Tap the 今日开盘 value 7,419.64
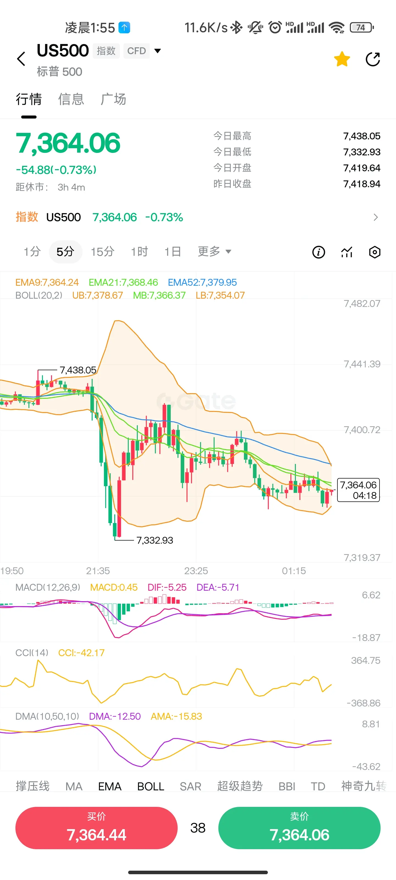 coord(362,168)
